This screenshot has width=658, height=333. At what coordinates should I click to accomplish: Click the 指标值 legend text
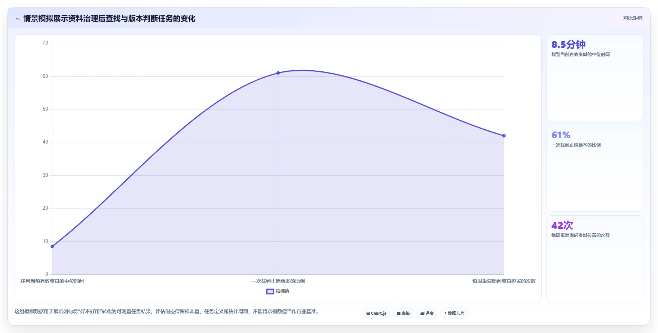click(283, 291)
